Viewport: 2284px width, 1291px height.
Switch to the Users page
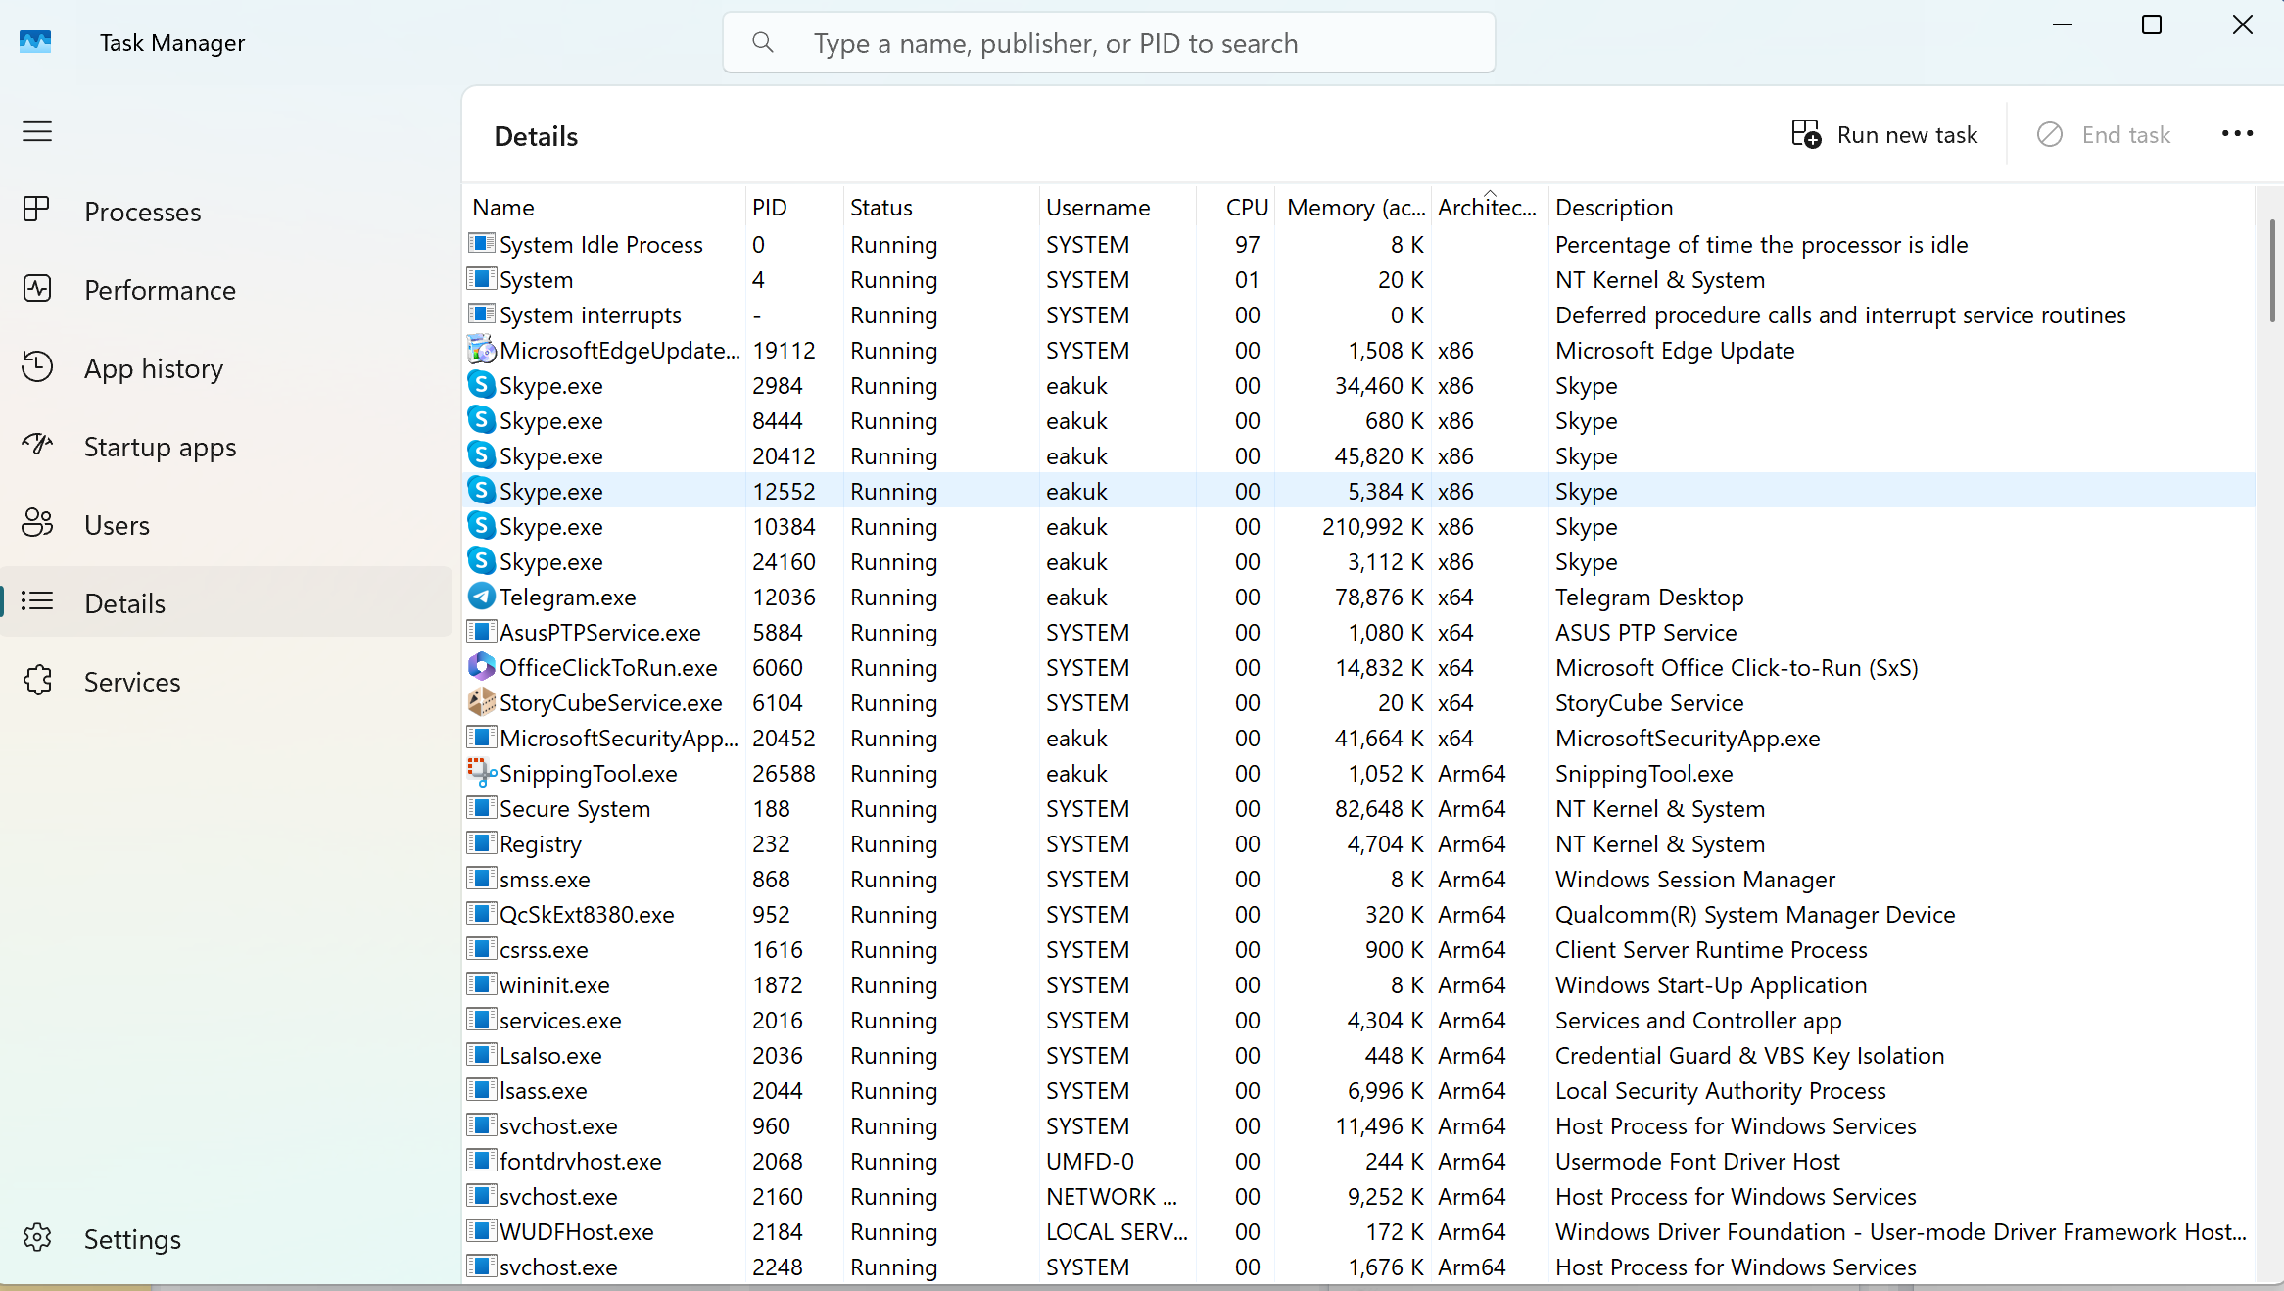click(x=227, y=524)
